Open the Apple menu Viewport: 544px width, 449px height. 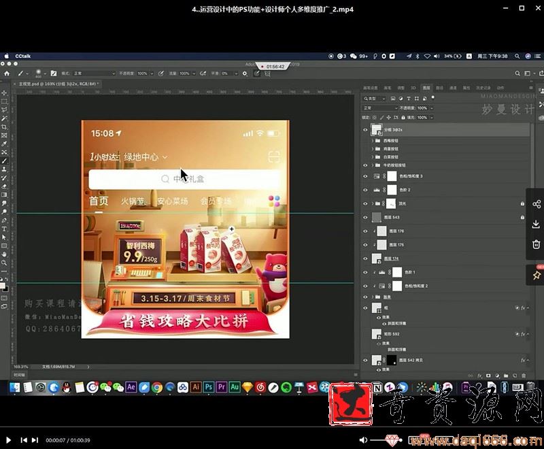(x=6, y=56)
